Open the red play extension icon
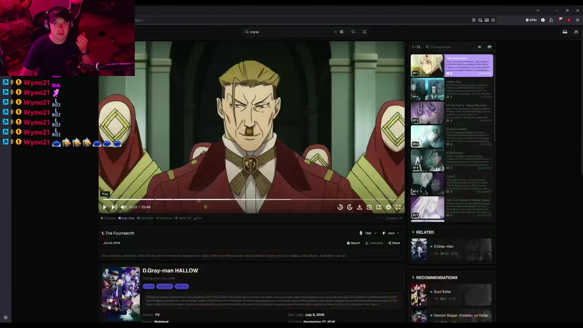583x328 pixels. coord(568,20)
